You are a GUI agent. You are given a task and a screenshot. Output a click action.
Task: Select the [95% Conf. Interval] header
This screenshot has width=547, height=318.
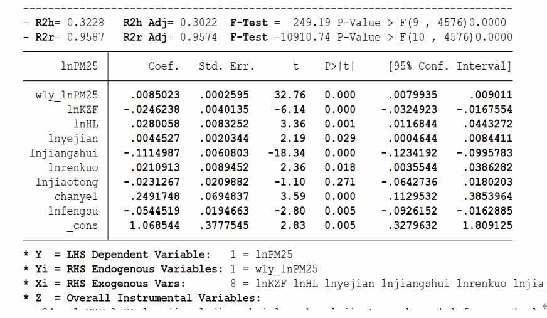tap(450, 66)
